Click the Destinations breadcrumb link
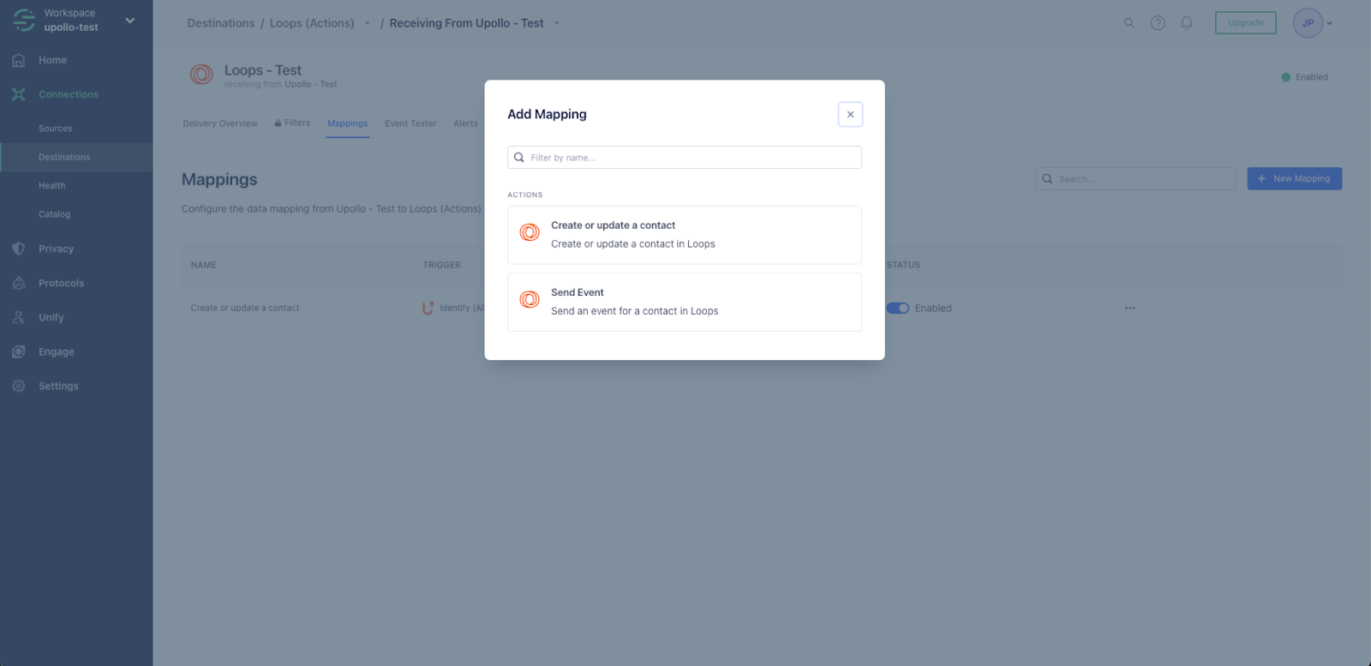The height and width of the screenshot is (666, 1371). click(x=221, y=23)
